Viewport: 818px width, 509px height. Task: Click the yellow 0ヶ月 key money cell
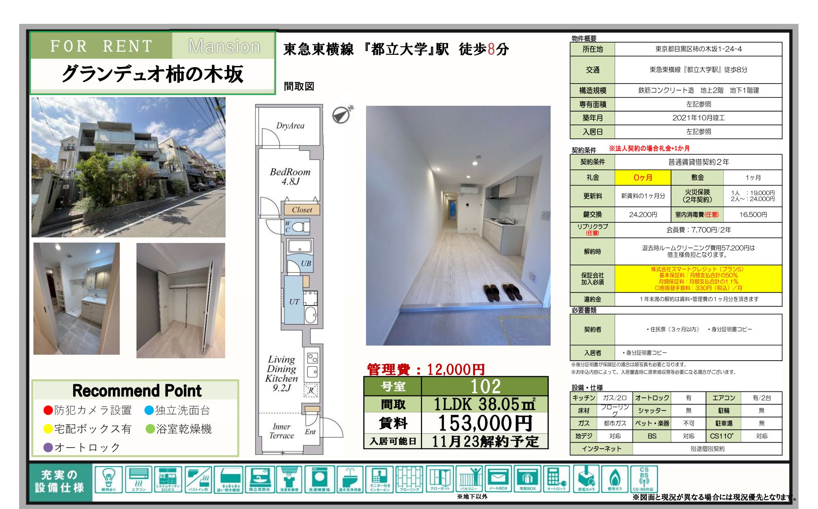click(643, 177)
